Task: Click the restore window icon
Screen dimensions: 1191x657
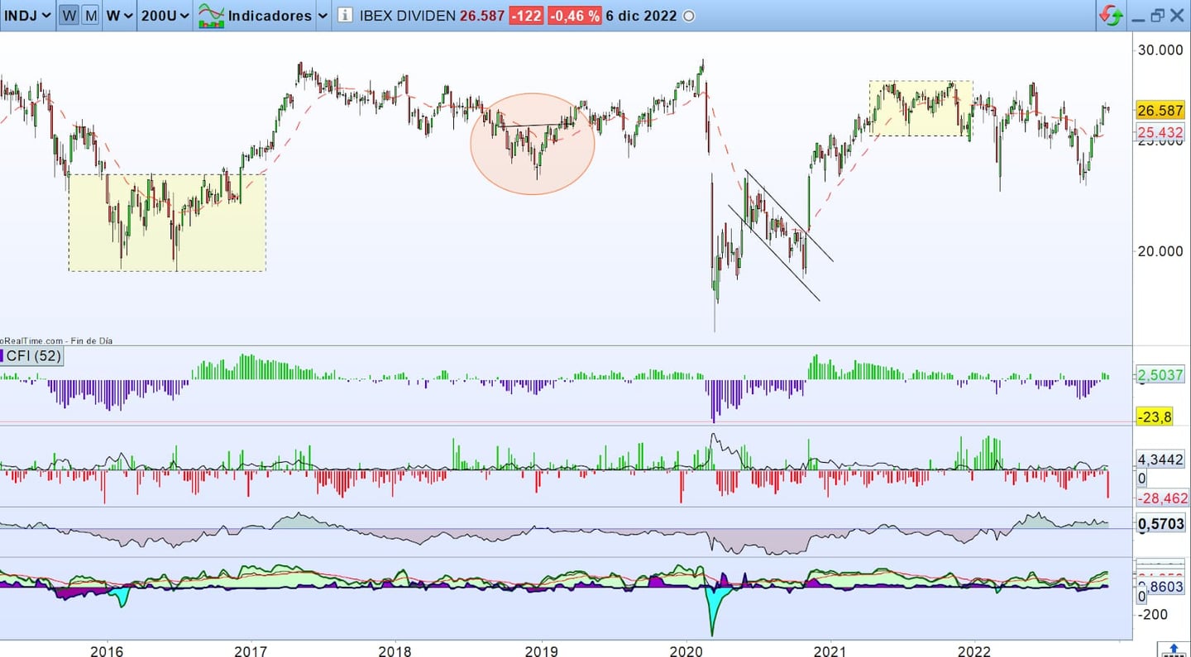Action: pos(1157,15)
